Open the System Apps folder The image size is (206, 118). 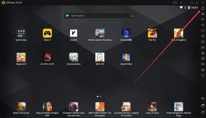(21, 33)
